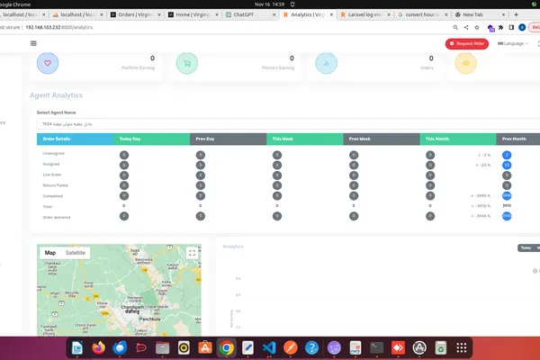This screenshot has height=360, width=540.
Task: Click the shopping cart Vendors Earning icon
Action: pyautogui.click(x=187, y=64)
